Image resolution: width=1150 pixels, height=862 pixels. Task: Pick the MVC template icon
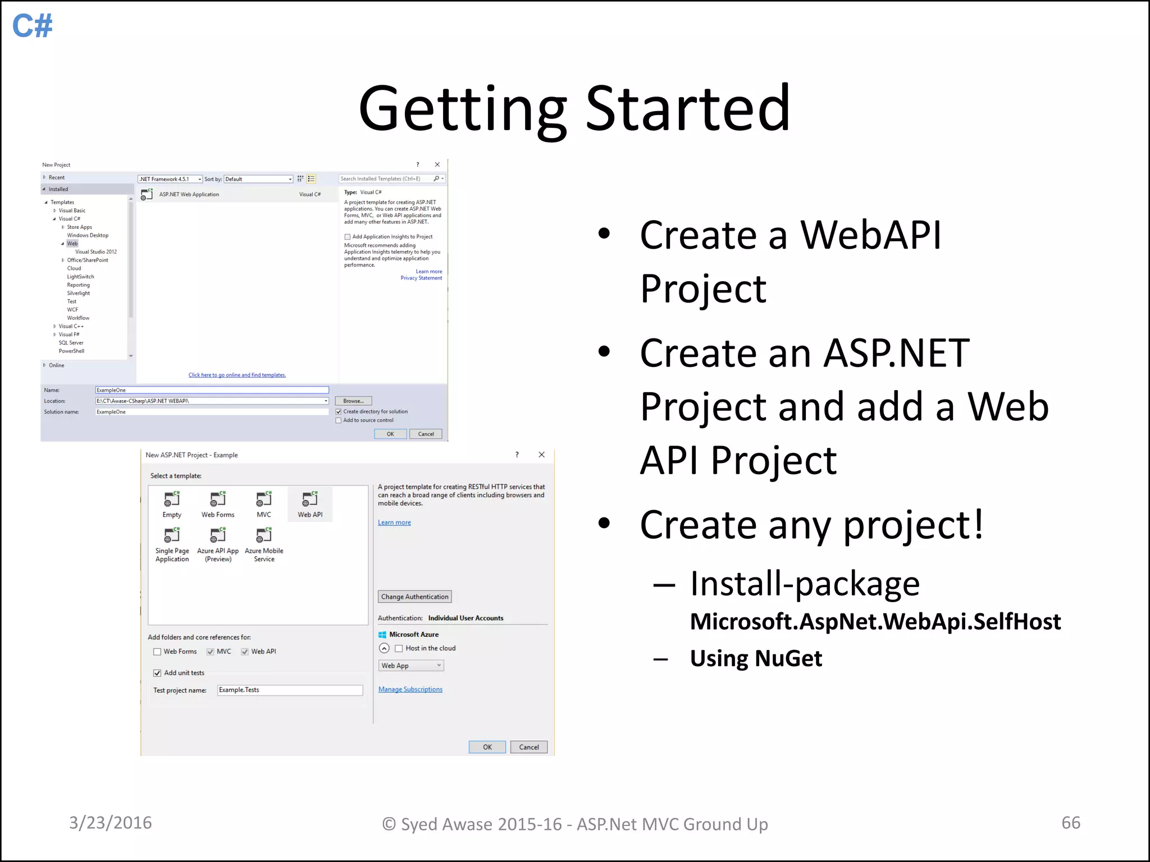click(264, 498)
